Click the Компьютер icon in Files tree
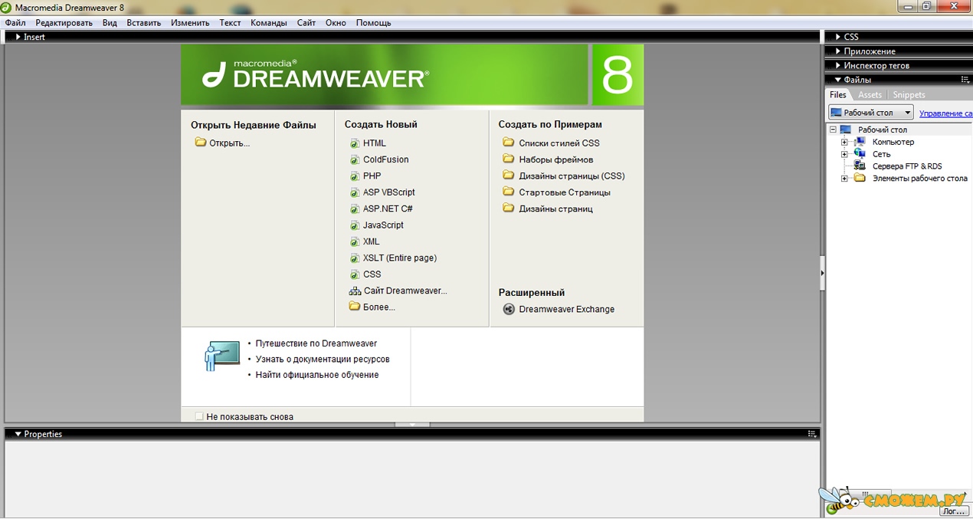Screen dimensions: 973x519 860,142
